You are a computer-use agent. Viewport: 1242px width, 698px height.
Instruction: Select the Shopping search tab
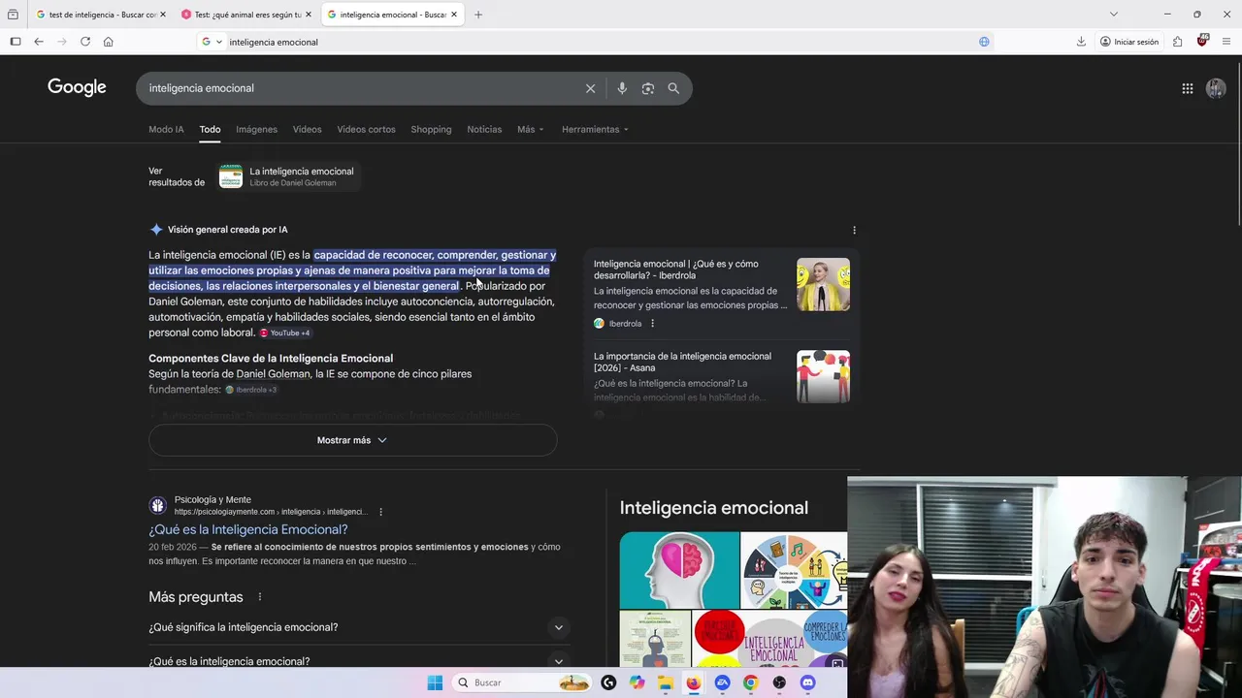431,129
